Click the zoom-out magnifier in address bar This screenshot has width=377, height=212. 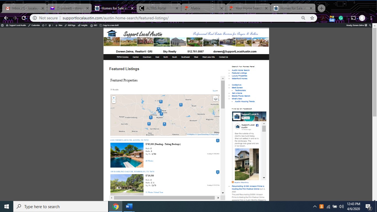point(303,18)
